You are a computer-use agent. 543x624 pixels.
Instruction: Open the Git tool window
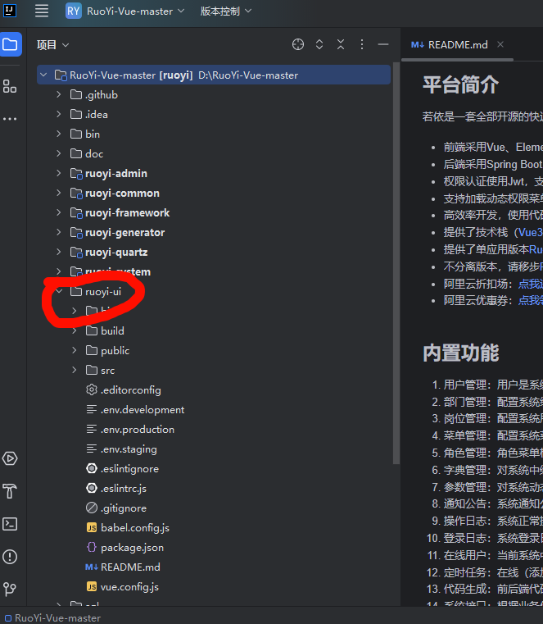(10, 589)
